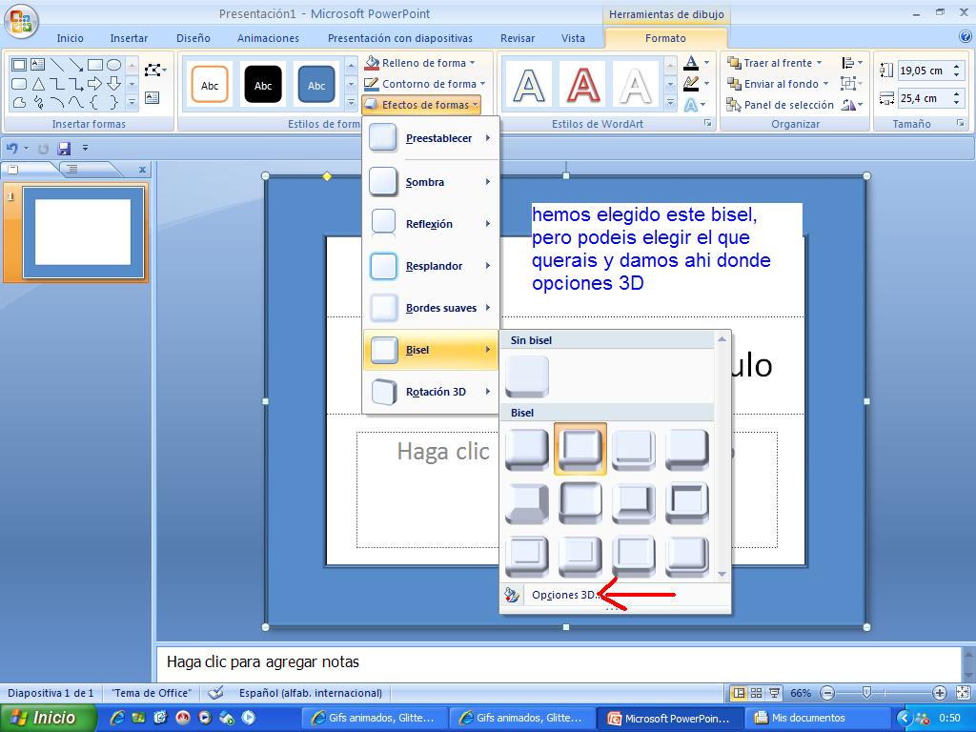Click the text effects glowing A icon
Viewport: 976px width, 732px height.
691,105
